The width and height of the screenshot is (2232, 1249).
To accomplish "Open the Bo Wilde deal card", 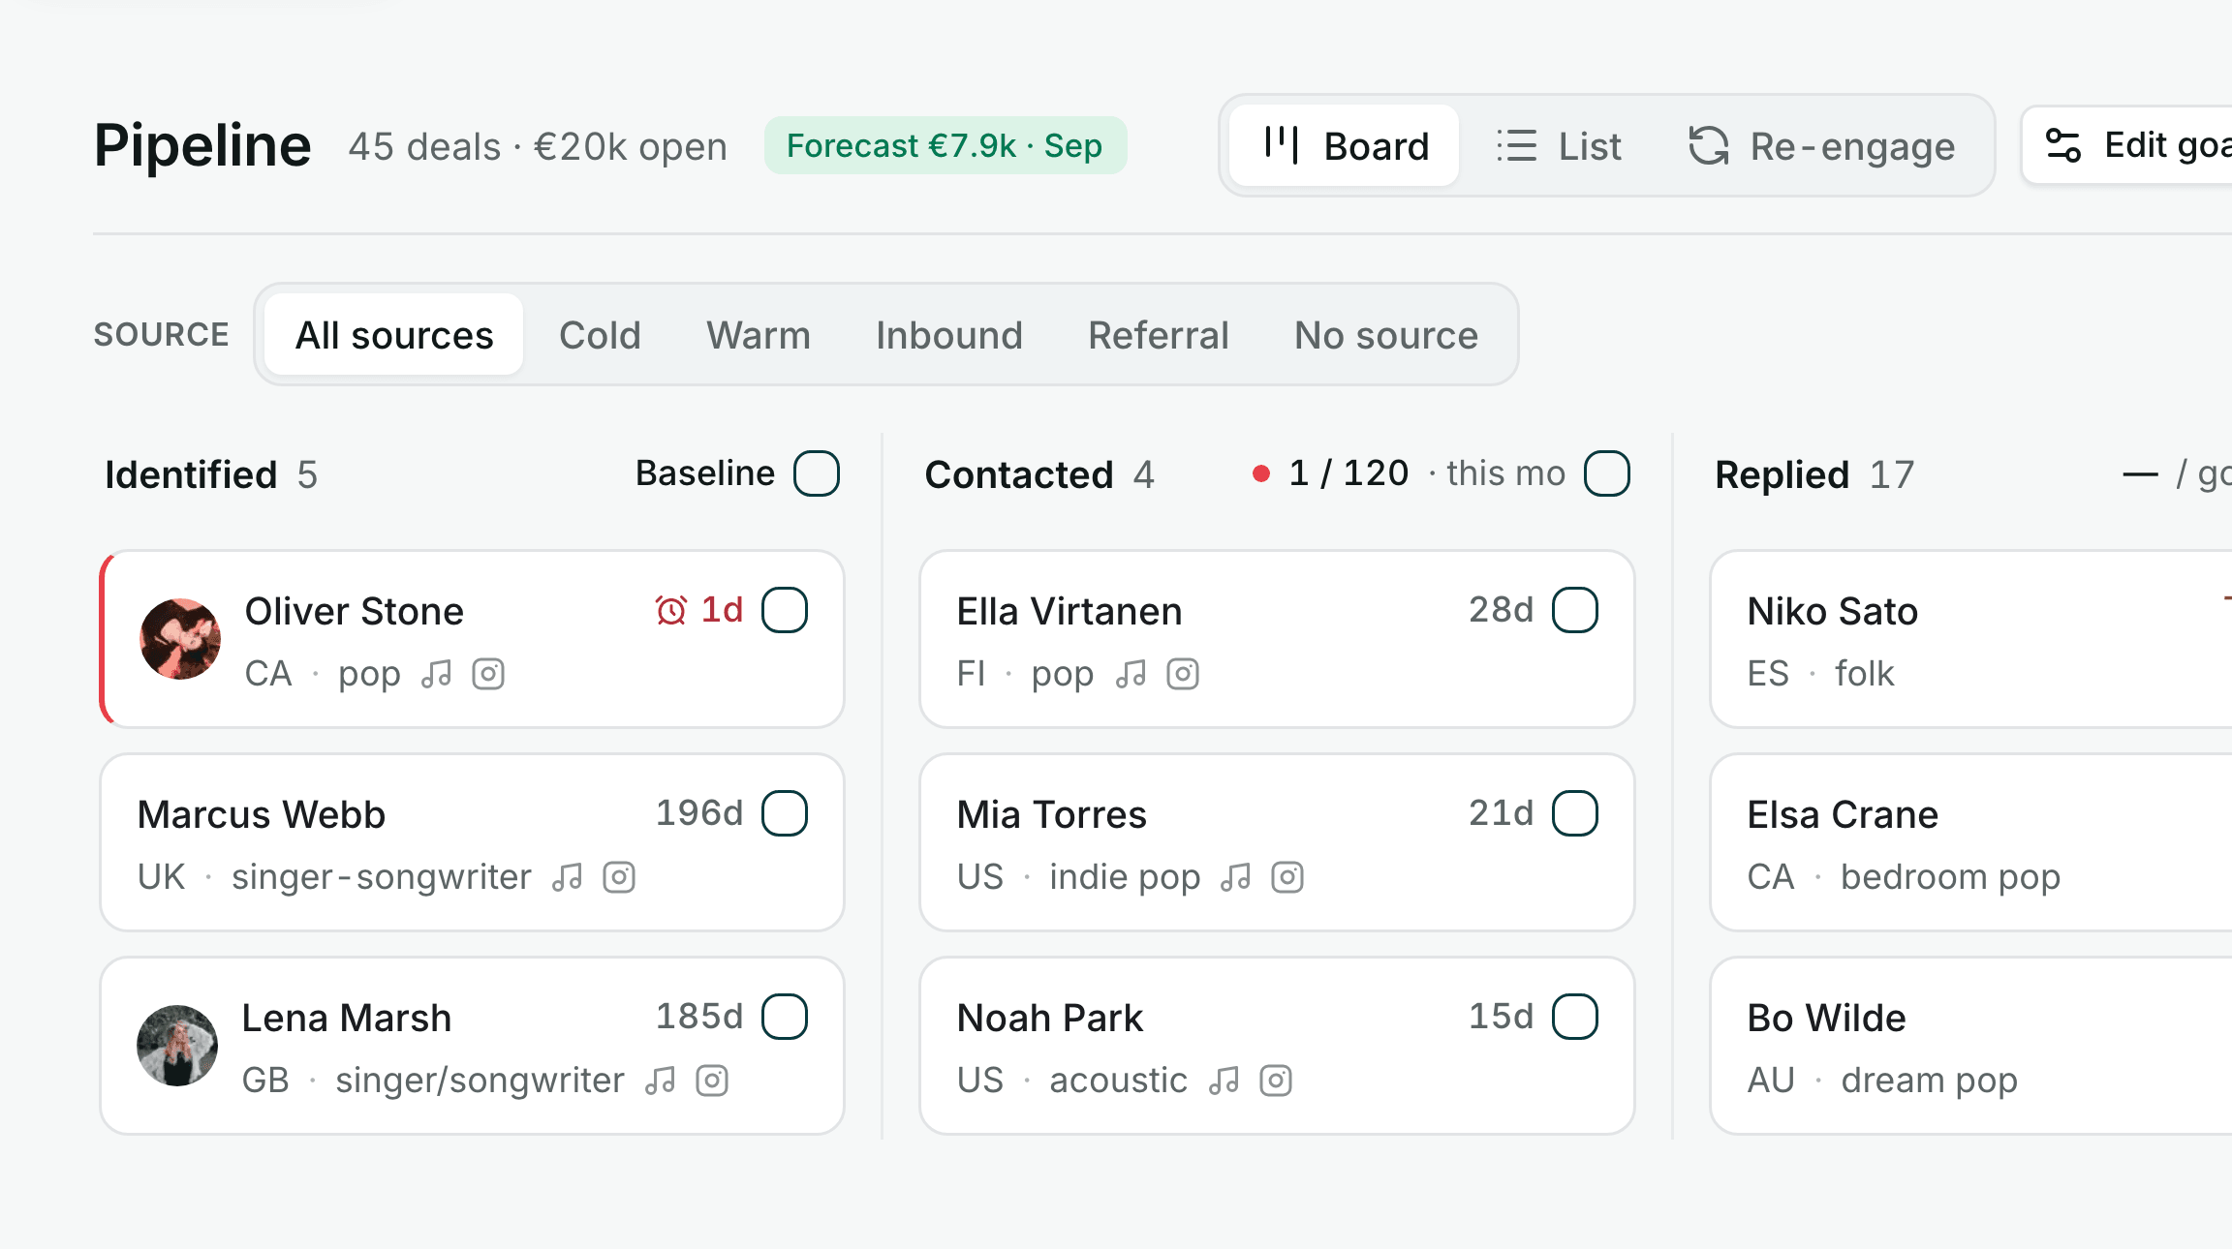I will [x=1970, y=1046].
